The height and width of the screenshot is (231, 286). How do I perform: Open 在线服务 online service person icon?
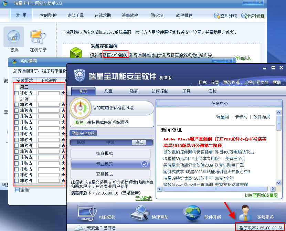coord(245,213)
